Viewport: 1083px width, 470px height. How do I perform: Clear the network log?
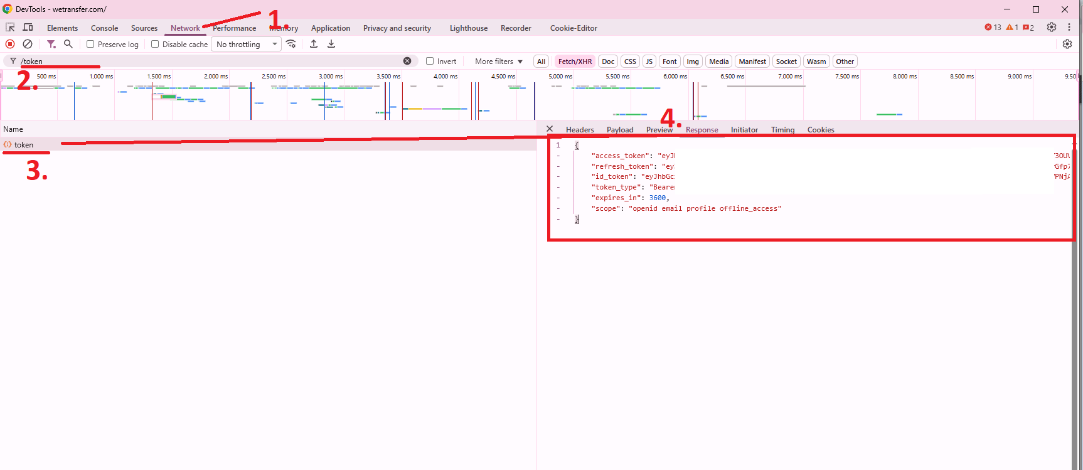(x=28, y=44)
